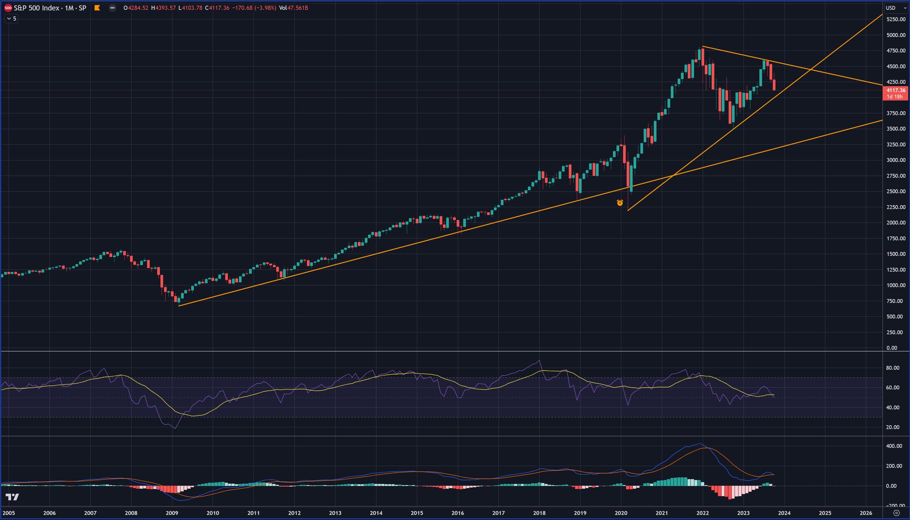Open chart settings via the hexagon icon

[896, 513]
